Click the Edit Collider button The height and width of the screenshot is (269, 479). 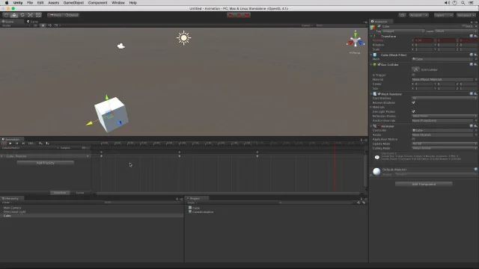pyautogui.click(x=416, y=69)
